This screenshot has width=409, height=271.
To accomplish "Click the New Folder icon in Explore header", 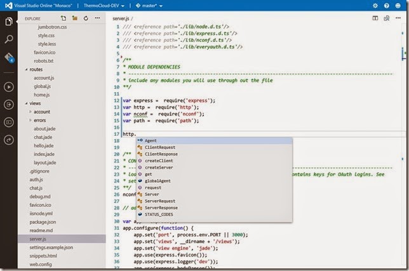I will pyautogui.click(x=75, y=19).
